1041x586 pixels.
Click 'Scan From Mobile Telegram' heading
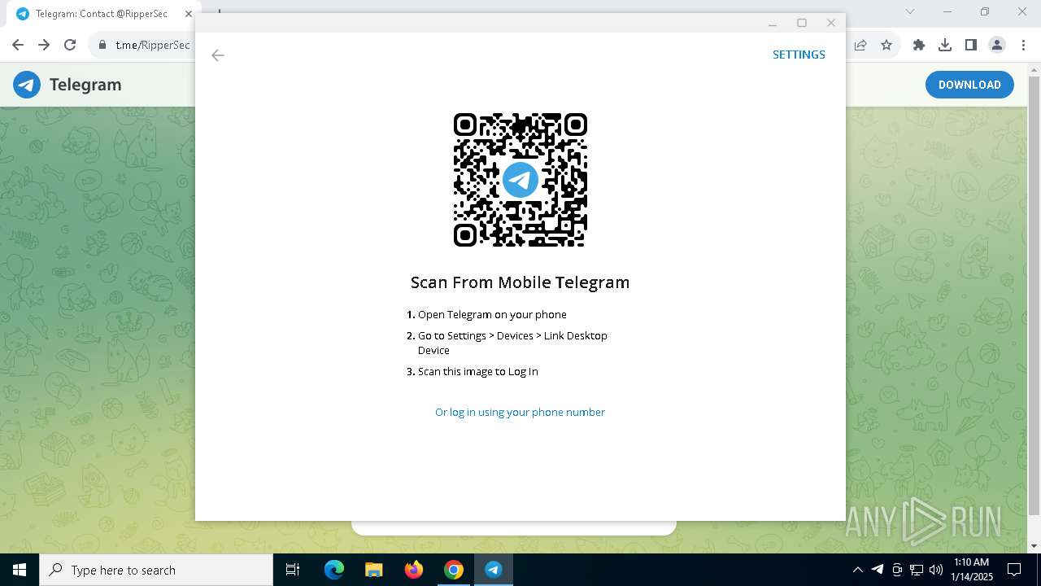click(x=520, y=282)
